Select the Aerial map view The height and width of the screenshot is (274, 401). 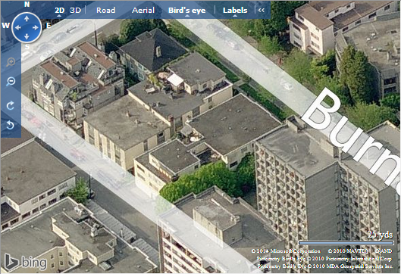click(143, 10)
